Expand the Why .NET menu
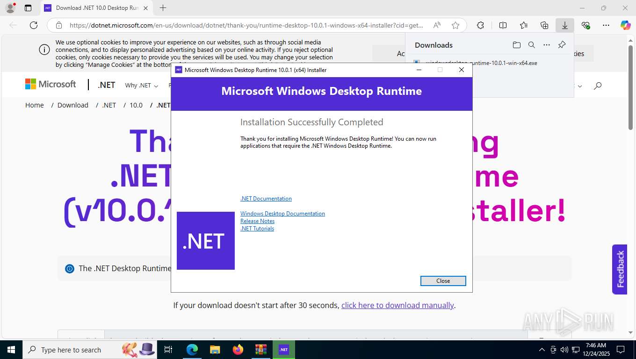 [x=141, y=86]
